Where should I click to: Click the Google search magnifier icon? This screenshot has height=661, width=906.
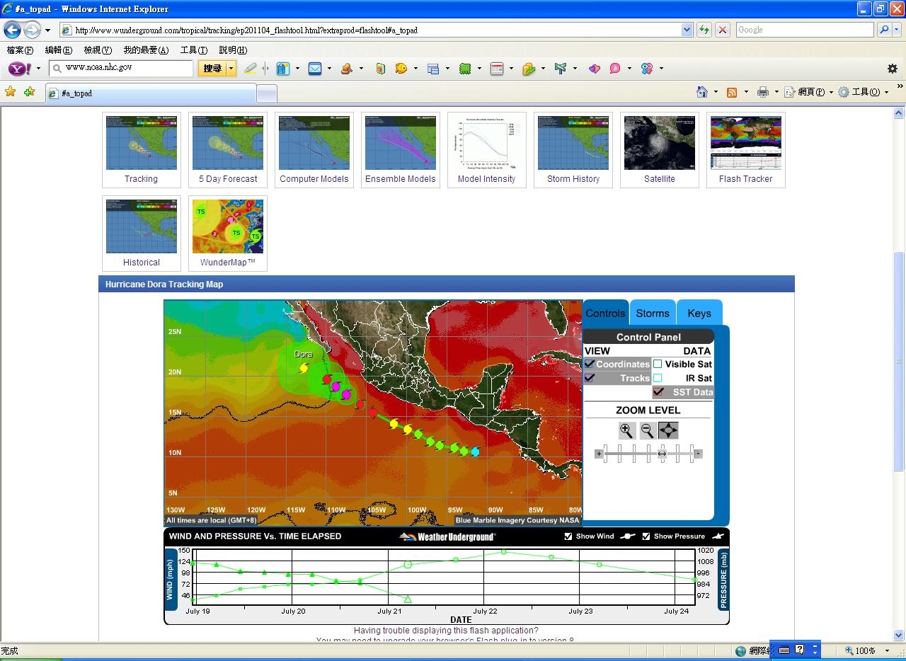tap(883, 30)
